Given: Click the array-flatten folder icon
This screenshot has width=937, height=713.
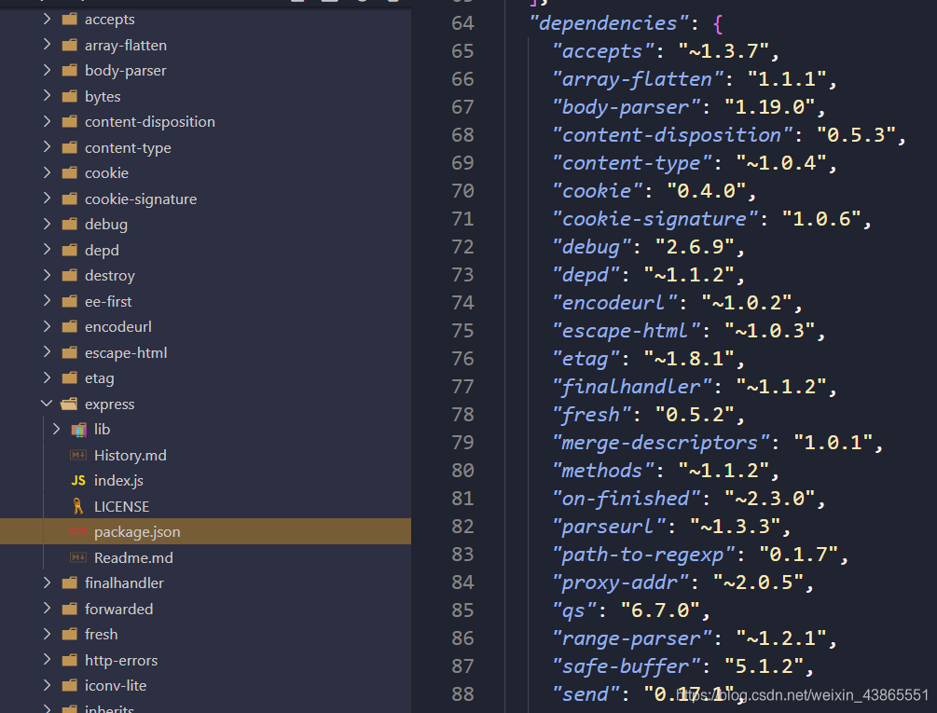Looking at the screenshot, I should tap(70, 45).
